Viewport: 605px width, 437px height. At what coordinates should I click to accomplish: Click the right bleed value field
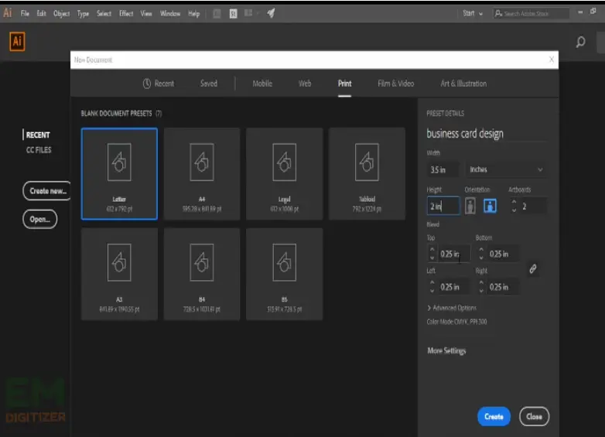pyautogui.click(x=503, y=287)
